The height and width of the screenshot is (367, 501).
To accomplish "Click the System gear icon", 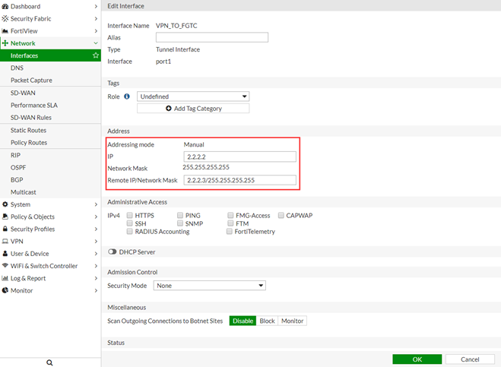I will point(5,204).
